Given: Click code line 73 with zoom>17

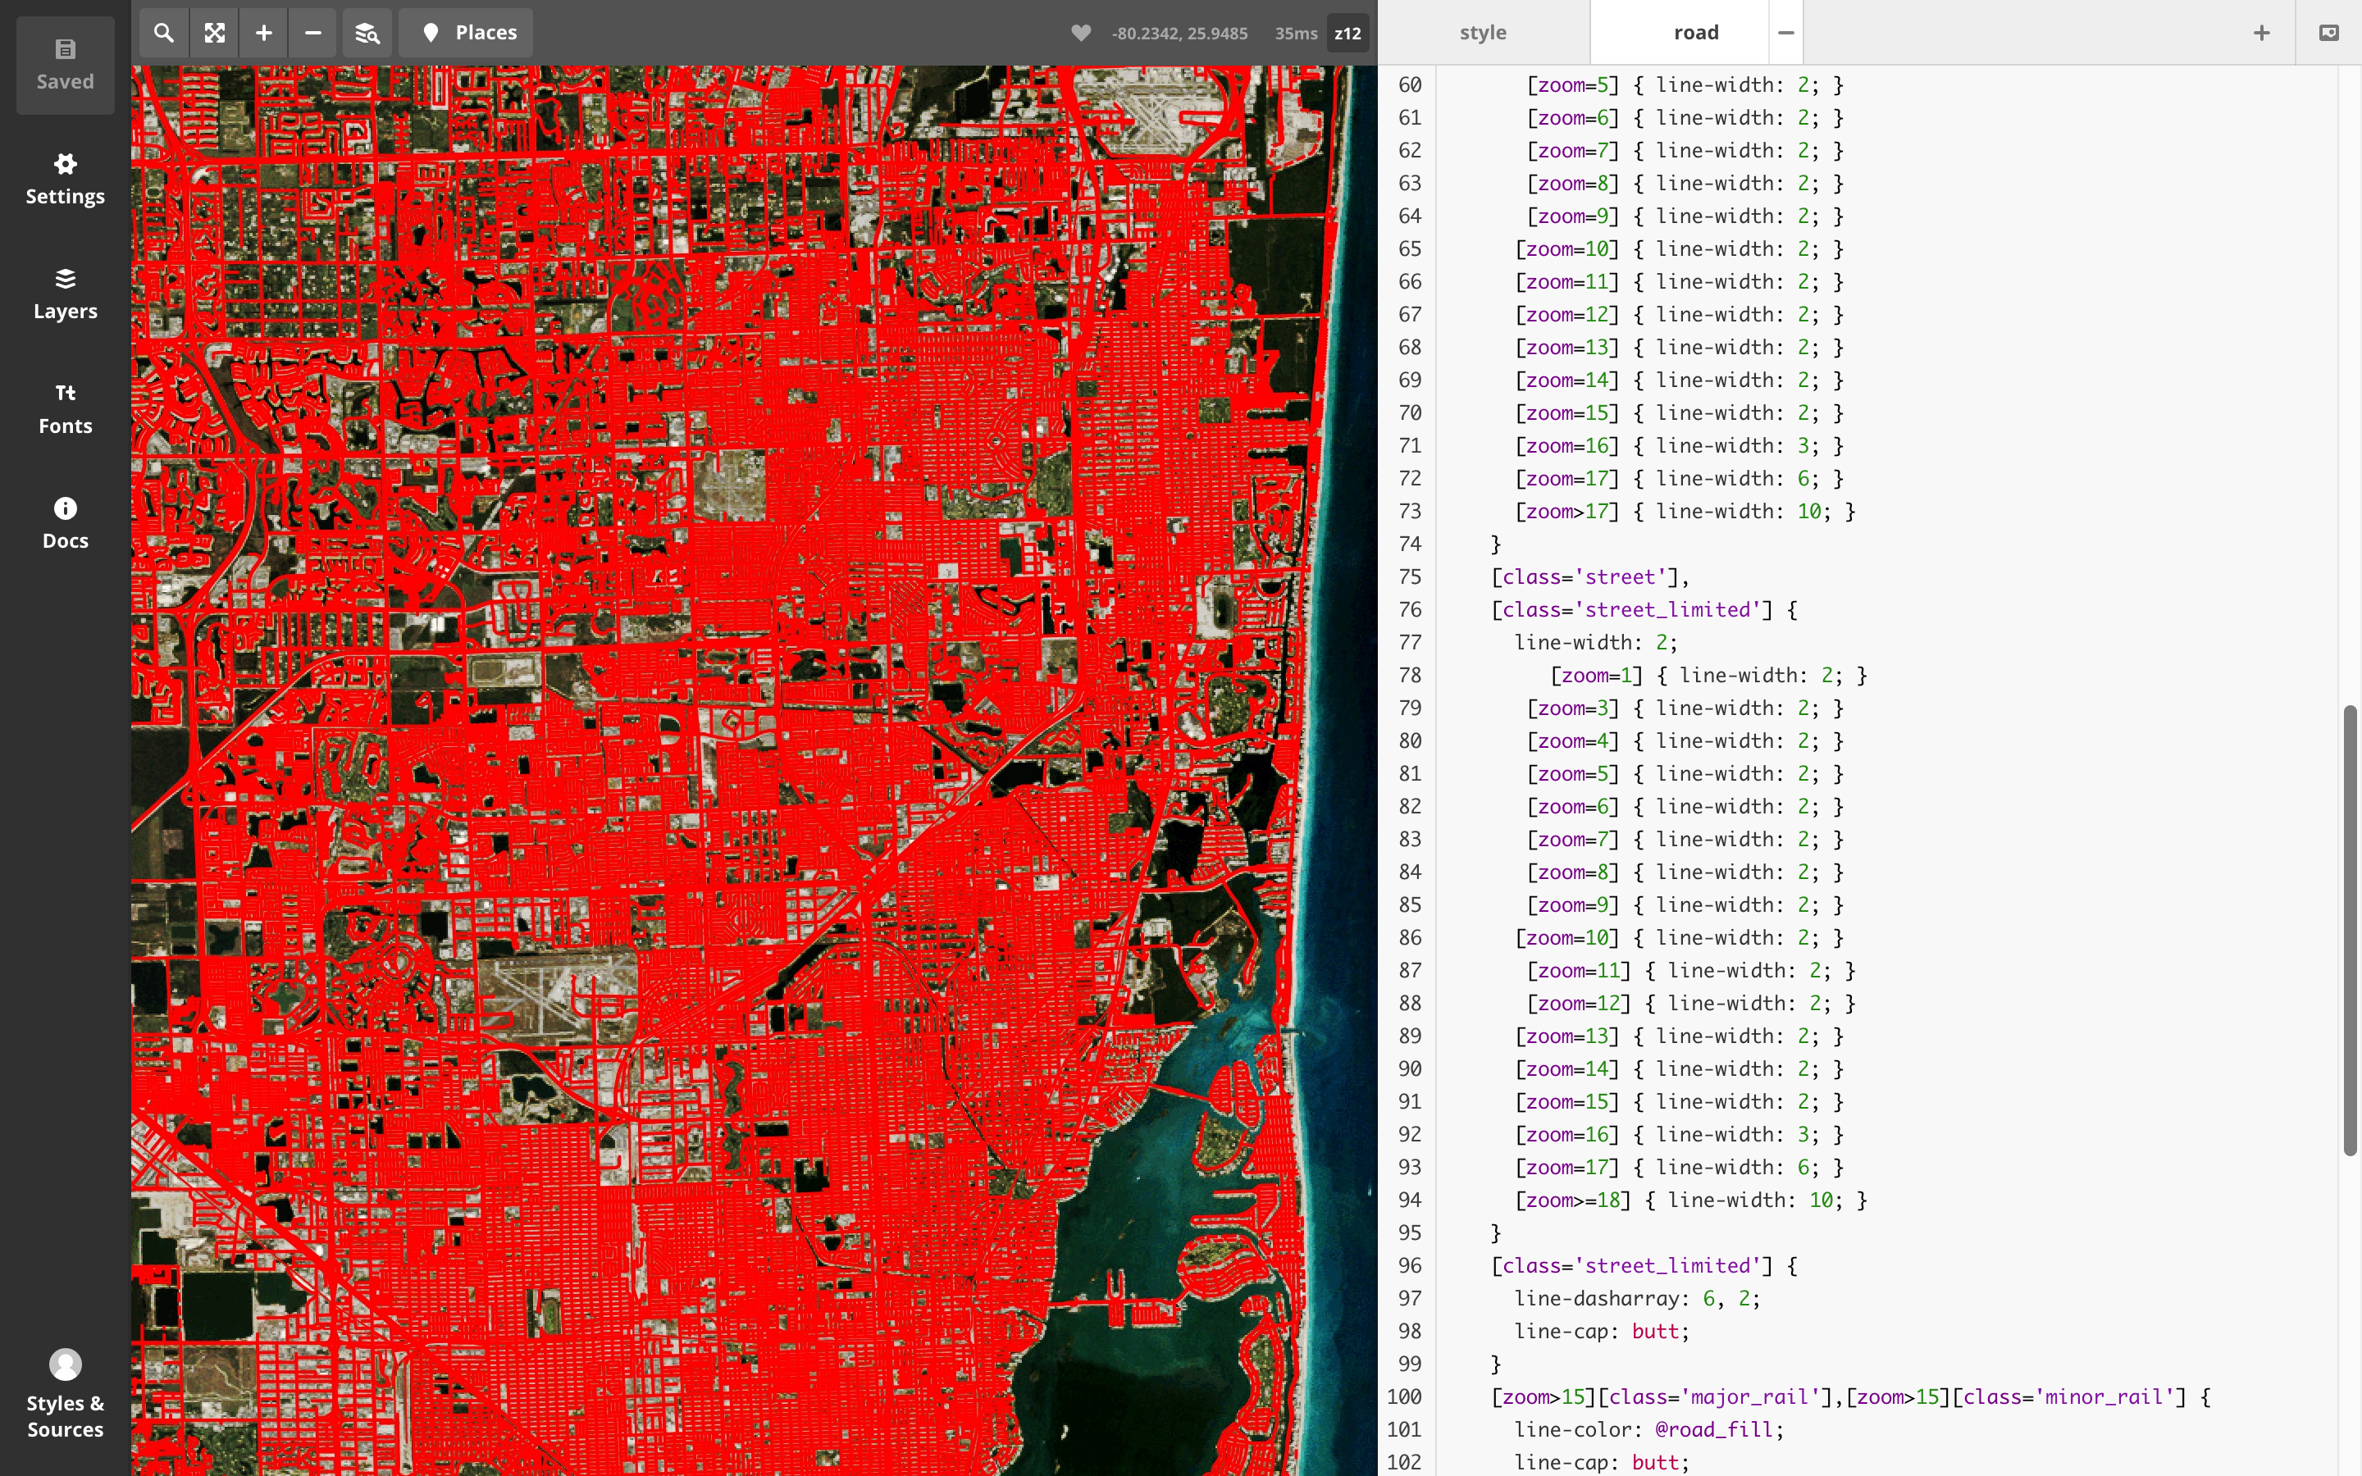Looking at the screenshot, I should [1685, 512].
